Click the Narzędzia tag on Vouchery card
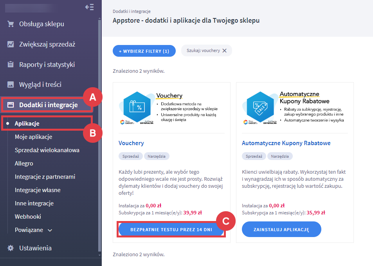Screen dimensions: 373x266 157,156
